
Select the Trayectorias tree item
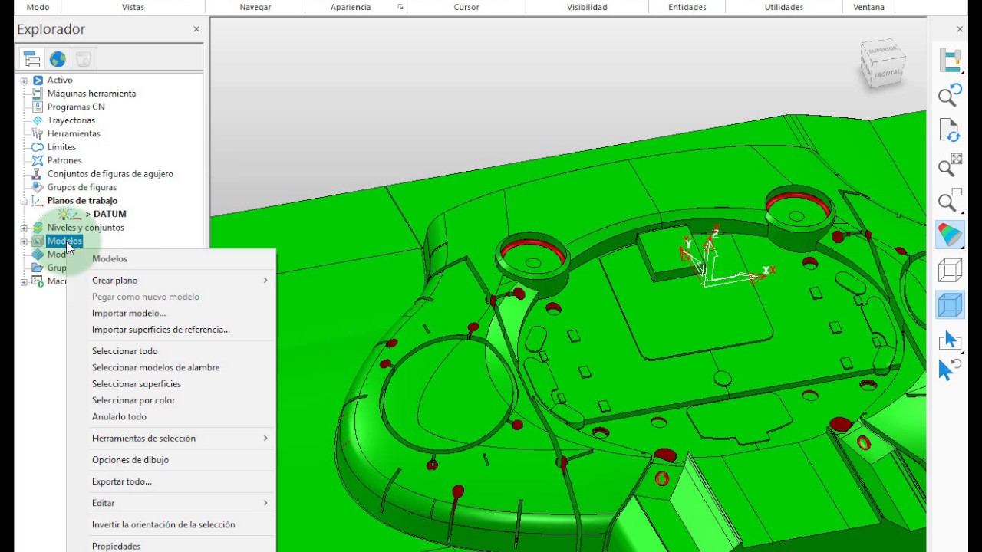coord(71,120)
